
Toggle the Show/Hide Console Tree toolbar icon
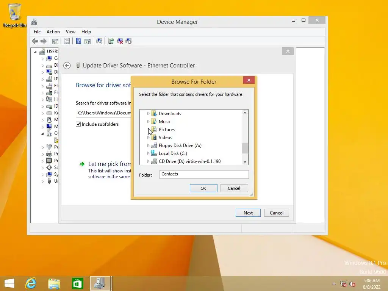point(55,41)
